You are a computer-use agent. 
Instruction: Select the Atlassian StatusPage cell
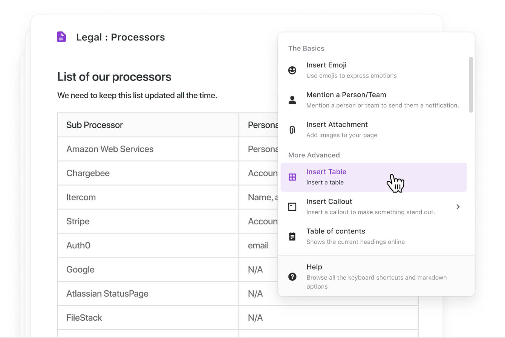click(148, 294)
